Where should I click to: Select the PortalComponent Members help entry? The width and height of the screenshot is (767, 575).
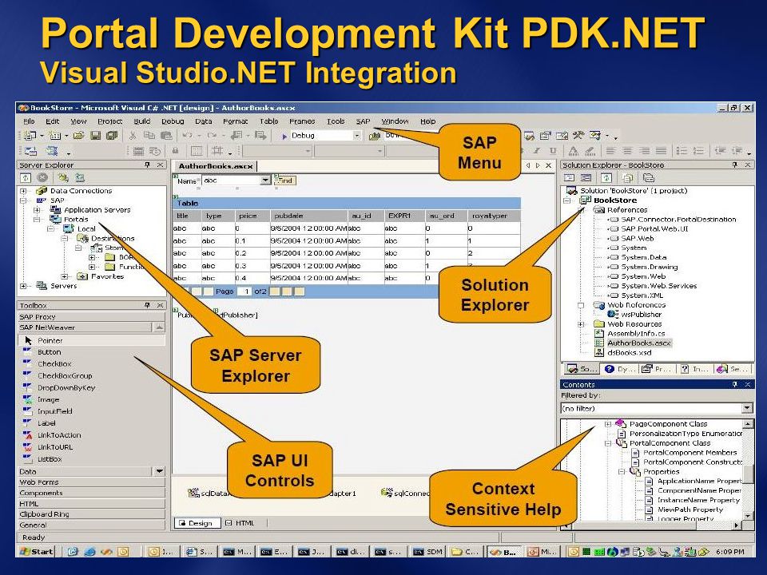pos(690,453)
